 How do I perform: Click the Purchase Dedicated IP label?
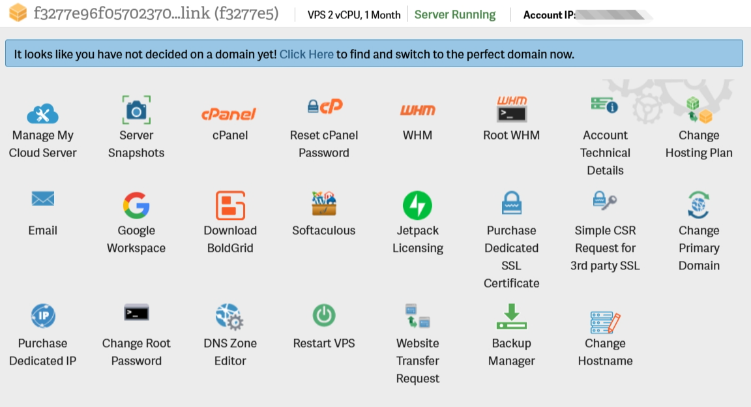coord(42,352)
